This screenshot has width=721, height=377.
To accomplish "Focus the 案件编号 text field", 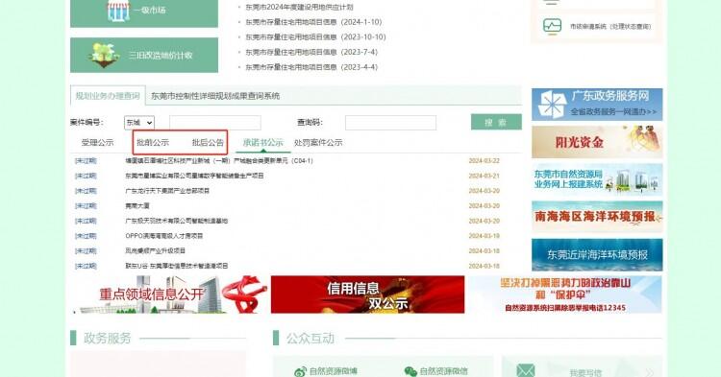I will [215, 123].
